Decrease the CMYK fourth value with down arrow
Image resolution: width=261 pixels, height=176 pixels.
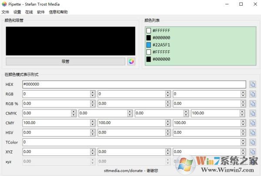click(x=242, y=115)
